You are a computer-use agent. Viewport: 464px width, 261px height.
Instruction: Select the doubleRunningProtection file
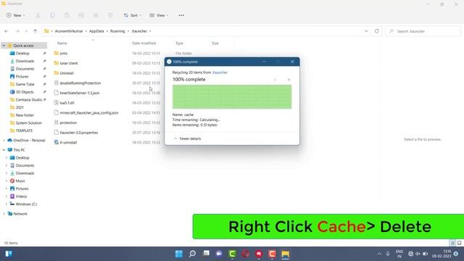click(x=80, y=83)
